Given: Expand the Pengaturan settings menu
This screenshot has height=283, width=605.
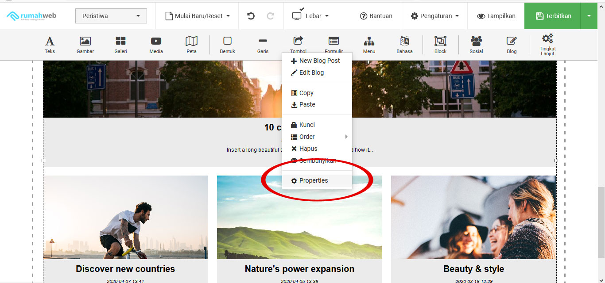Looking at the screenshot, I should tap(434, 16).
